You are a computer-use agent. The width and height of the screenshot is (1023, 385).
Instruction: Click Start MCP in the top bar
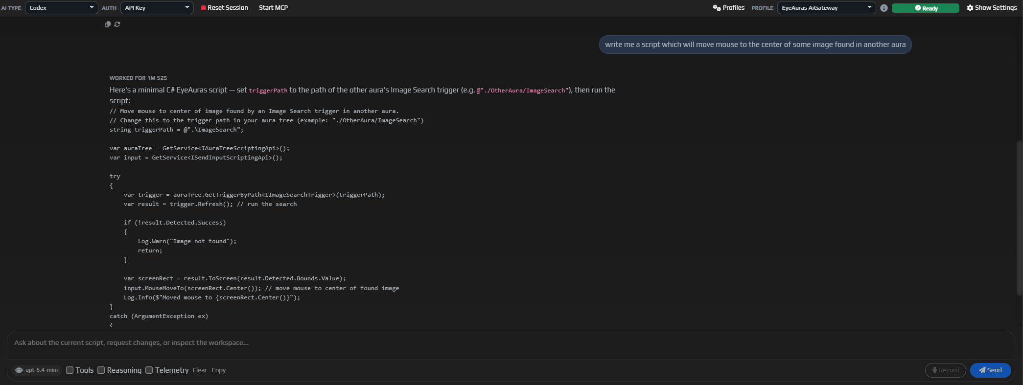click(x=273, y=8)
